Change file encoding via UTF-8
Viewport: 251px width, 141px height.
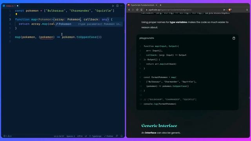[x=80, y=136]
